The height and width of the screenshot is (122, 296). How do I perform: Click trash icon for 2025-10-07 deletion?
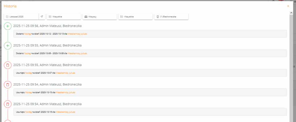pos(8,65)
